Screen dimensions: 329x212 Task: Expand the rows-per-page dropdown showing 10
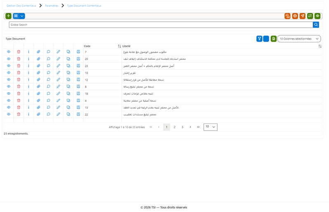(x=210, y=127)
